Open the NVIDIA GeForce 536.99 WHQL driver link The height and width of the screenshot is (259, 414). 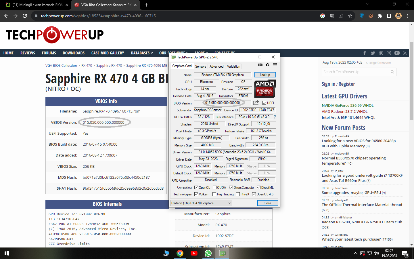(348, 106)
